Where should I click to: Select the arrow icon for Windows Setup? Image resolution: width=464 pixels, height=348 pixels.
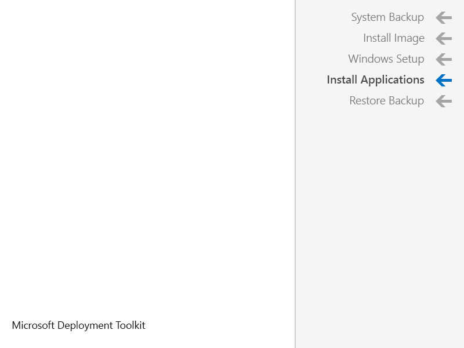point(444,60)
